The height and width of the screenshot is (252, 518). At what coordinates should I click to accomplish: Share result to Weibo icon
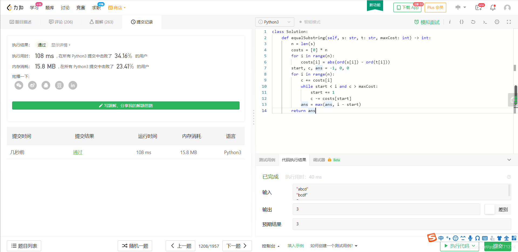[x=32, y=85]
